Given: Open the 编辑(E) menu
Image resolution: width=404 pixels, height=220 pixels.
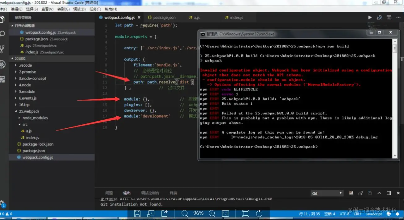Looking at the screenshot, I should point(17,9).
